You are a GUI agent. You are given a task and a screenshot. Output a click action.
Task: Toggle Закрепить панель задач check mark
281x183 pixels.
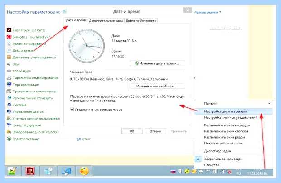198,159
